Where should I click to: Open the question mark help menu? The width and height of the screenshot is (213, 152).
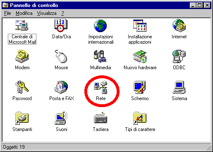click(62, 13)
